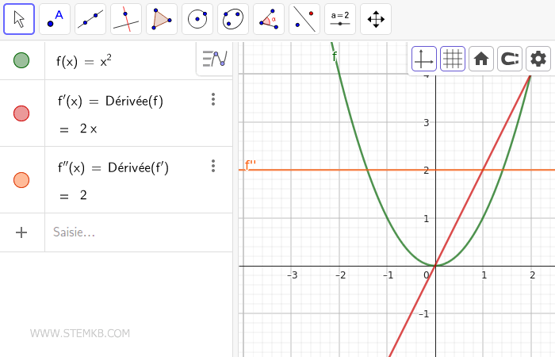Open more options for f''(x) row

click(x=213, y=166)
